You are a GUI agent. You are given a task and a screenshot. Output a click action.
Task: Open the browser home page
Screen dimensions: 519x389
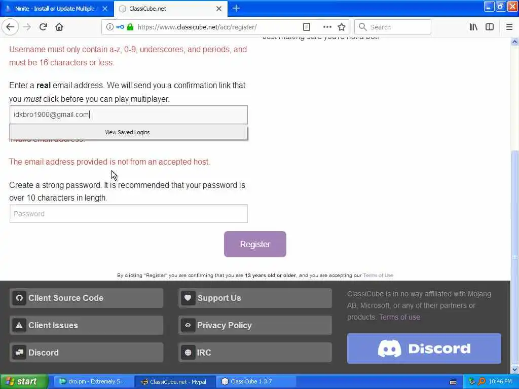[59, 27]
